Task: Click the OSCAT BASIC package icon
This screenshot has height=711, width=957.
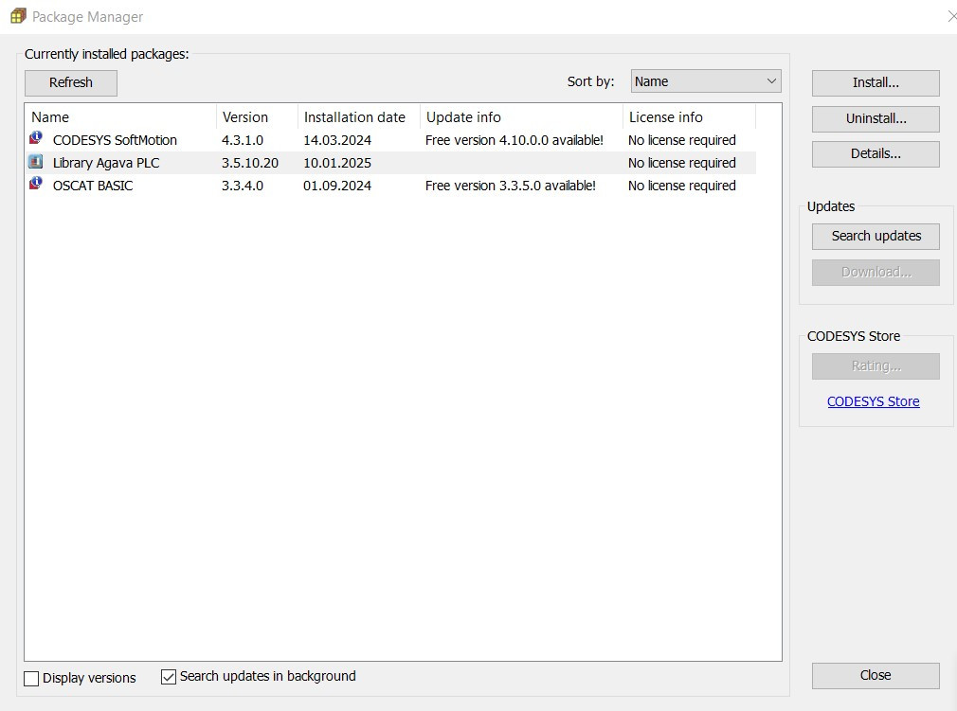Action: (36, 185)
